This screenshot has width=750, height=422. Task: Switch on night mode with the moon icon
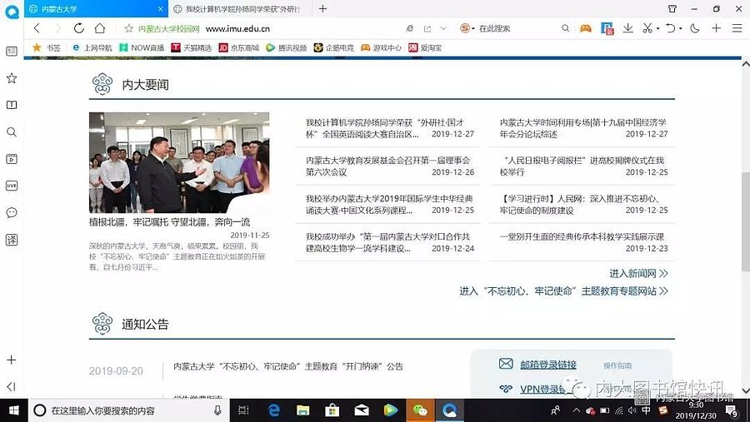pos(695,28)
